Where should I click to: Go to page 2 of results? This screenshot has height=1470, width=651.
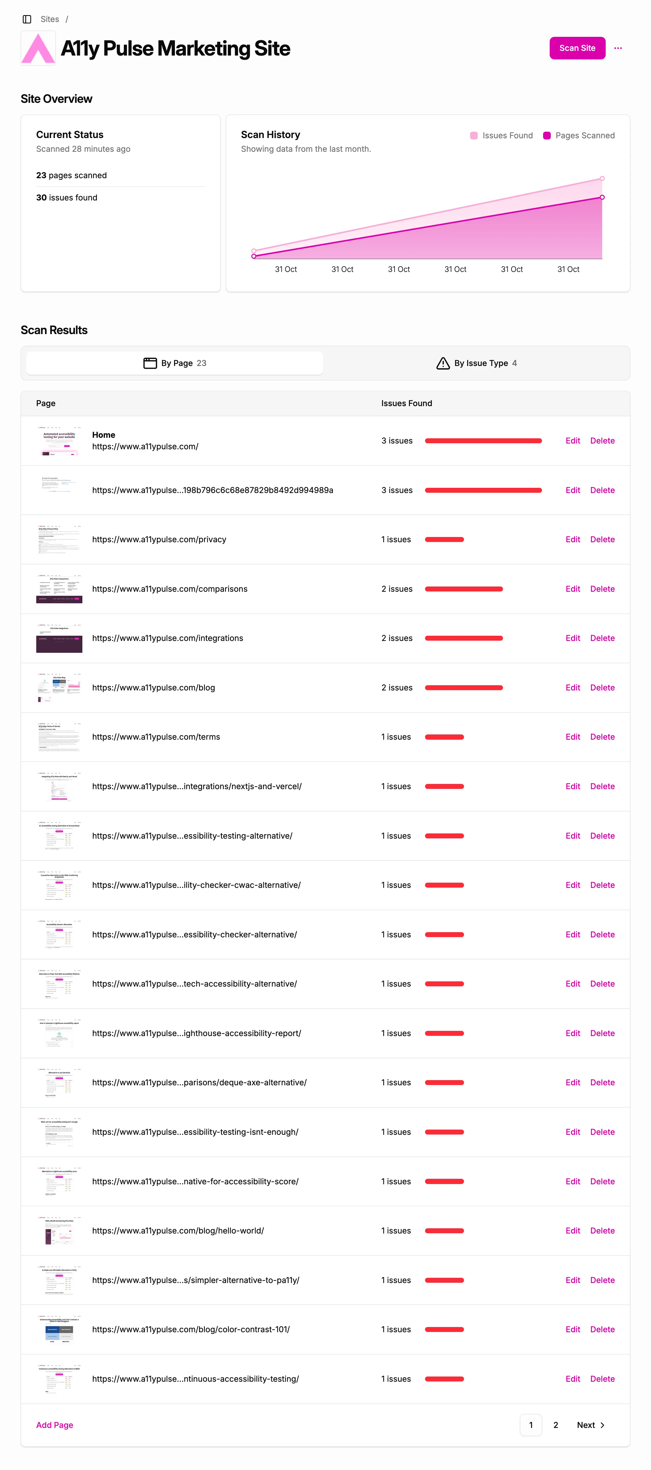tap(556, 1425)
